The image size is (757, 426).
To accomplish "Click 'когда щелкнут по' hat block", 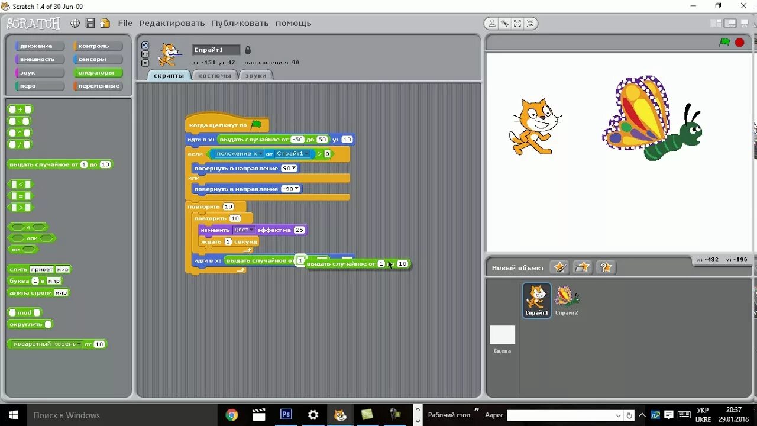I will tap(226, 124).
